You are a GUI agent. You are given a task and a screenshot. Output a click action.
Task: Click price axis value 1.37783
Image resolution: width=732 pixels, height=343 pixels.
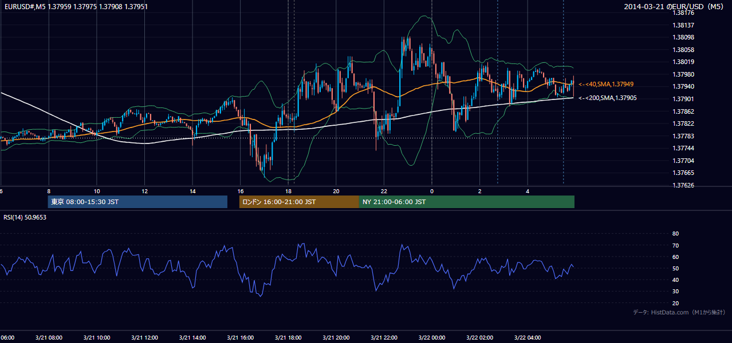pos(683,136)
